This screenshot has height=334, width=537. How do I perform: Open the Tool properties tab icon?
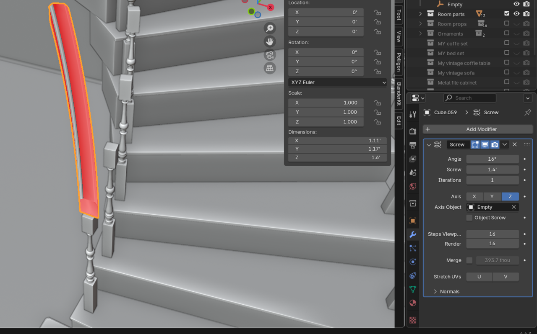tap(413, 115)
